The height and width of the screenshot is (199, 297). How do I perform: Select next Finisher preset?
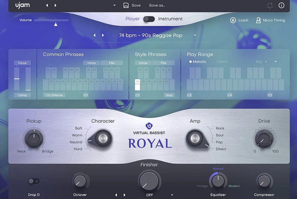tap(124, 195)
